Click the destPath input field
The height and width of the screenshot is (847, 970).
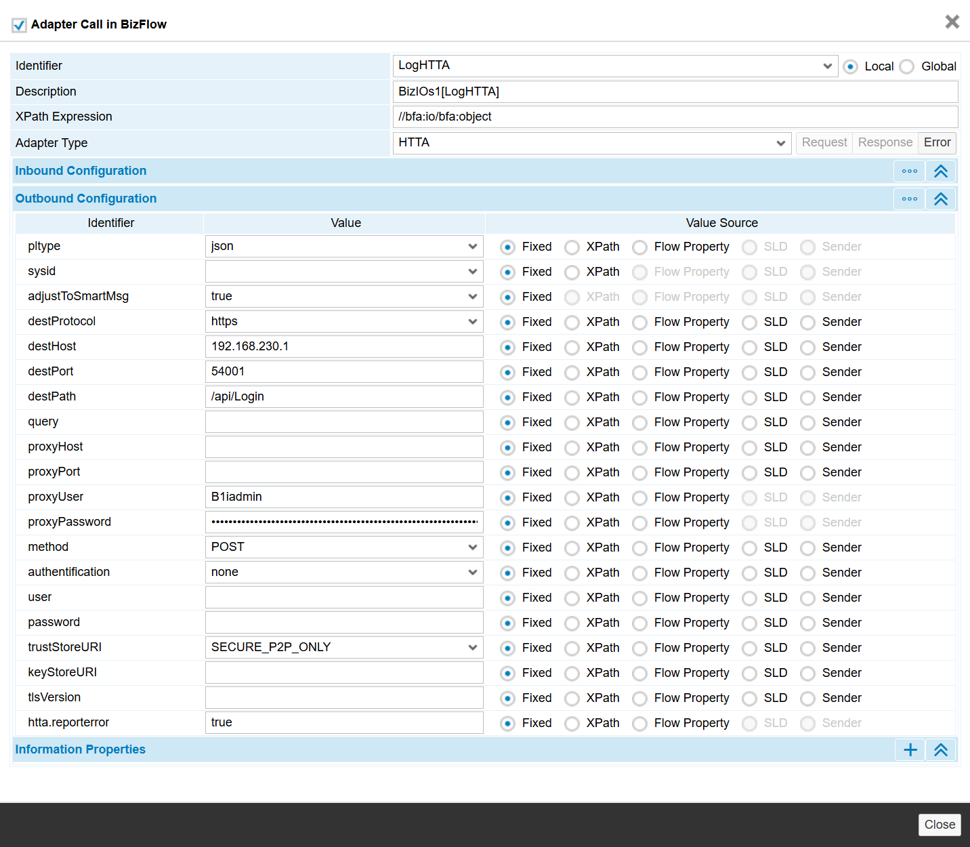344,397
